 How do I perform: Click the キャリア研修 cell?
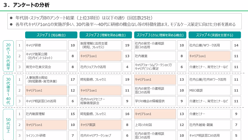tap(46, 45)
